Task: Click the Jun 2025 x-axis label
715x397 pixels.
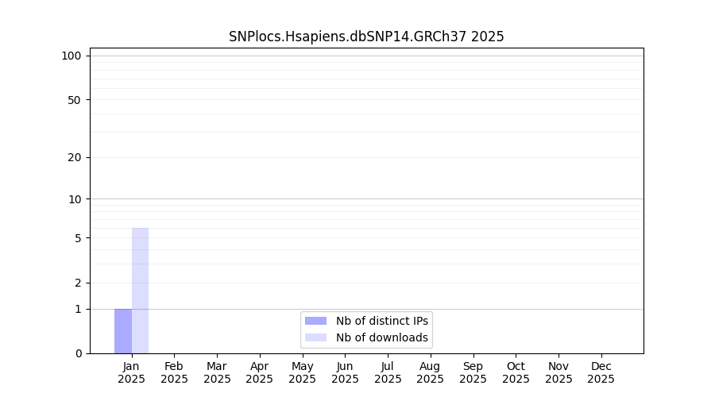Action: (x=345, y=372)
